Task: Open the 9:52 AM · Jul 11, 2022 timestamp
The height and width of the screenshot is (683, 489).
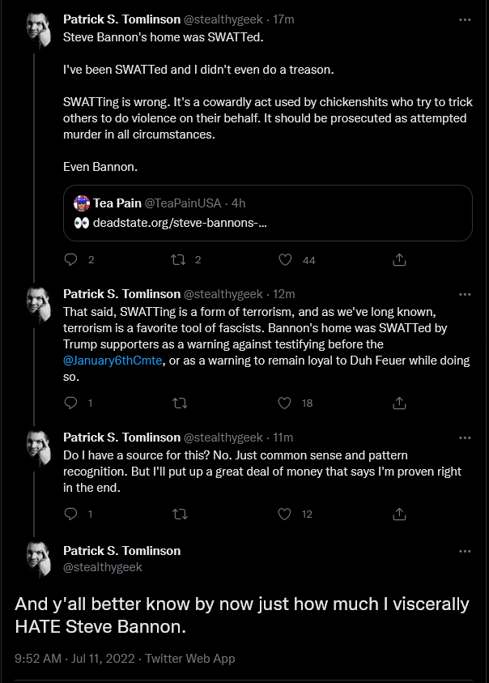Action: [74, 658]
